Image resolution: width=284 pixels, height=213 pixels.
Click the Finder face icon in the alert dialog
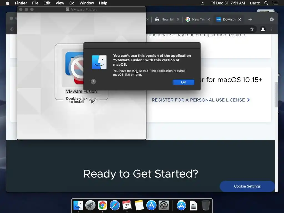click(99, 62)
